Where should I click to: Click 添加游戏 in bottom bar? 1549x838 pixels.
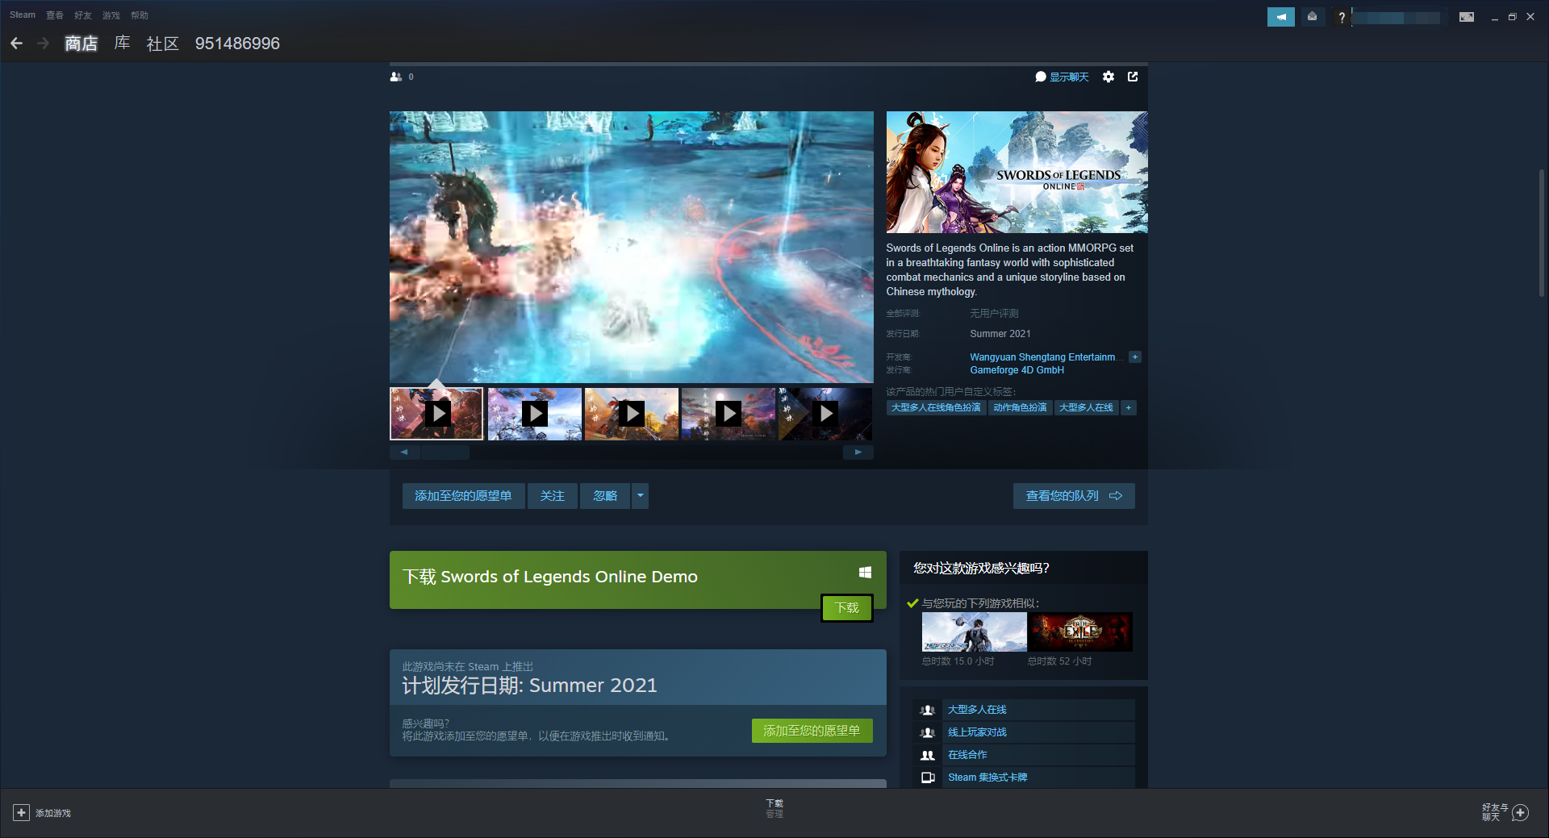53,813
